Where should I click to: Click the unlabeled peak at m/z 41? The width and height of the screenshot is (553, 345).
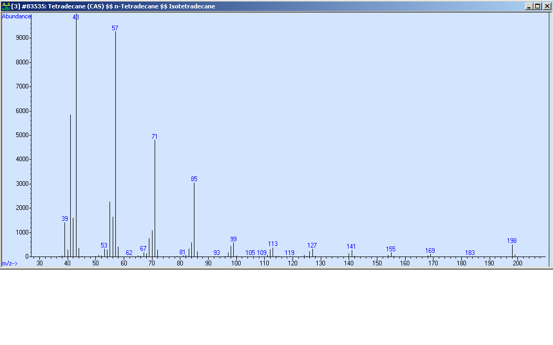pyautogui.click(x=70, y=185)
